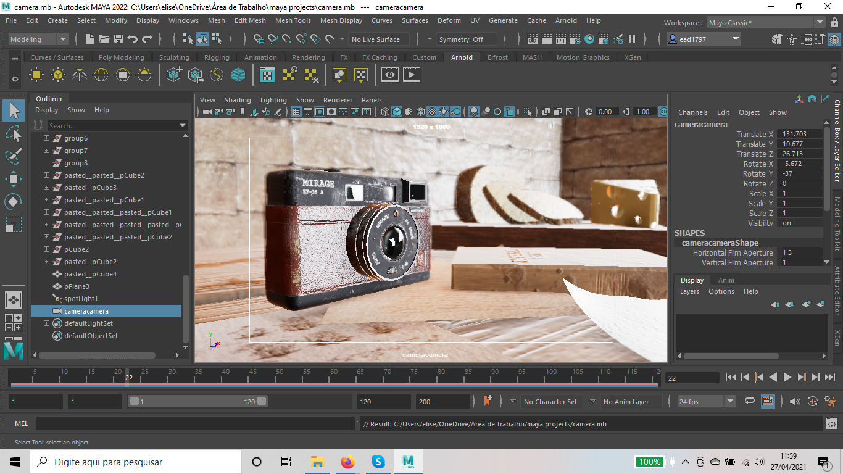Launch Firefox from the taskbar
The height and width of the screenshot is (474, 843).
348,462
